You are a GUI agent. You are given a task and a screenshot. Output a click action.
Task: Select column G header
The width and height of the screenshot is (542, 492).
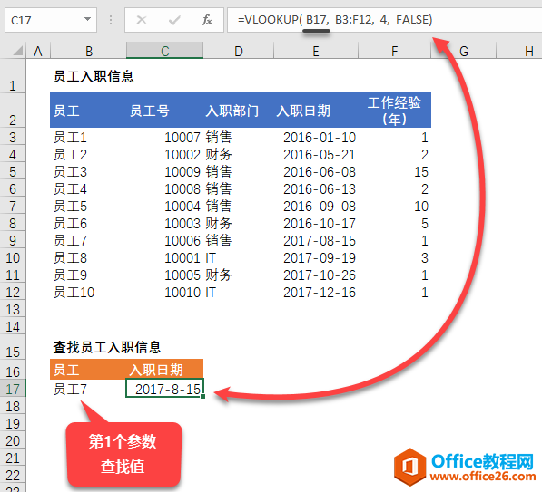pos(464,52)
